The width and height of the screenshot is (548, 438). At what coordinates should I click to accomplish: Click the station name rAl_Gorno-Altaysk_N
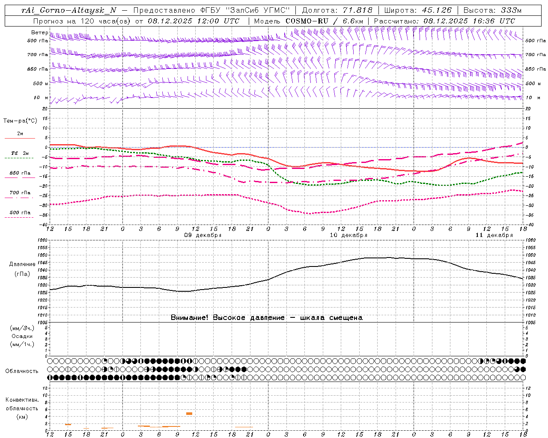coord(68,10)
